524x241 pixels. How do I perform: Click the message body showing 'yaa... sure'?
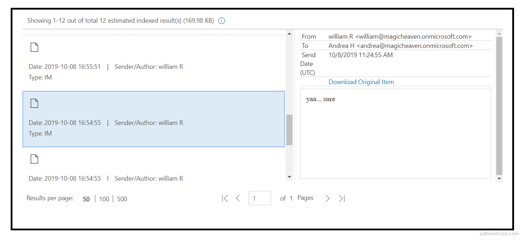coord(395,133)
